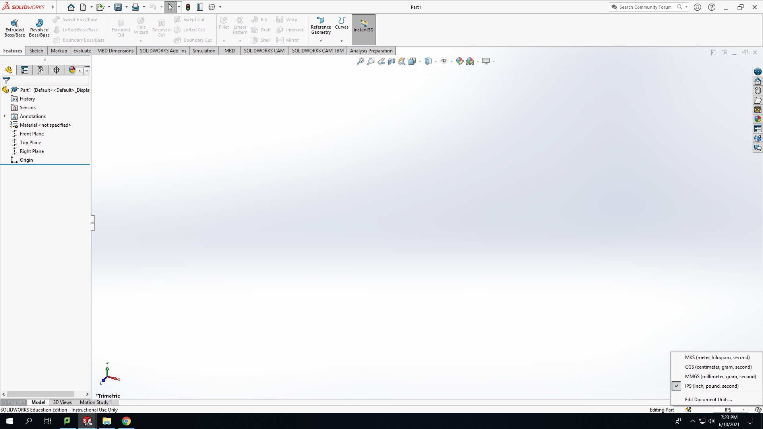The width and height of the screenshot is (763, 429).
Task: Open the Design Library task pane icon
Action: [x=758, y=91]
